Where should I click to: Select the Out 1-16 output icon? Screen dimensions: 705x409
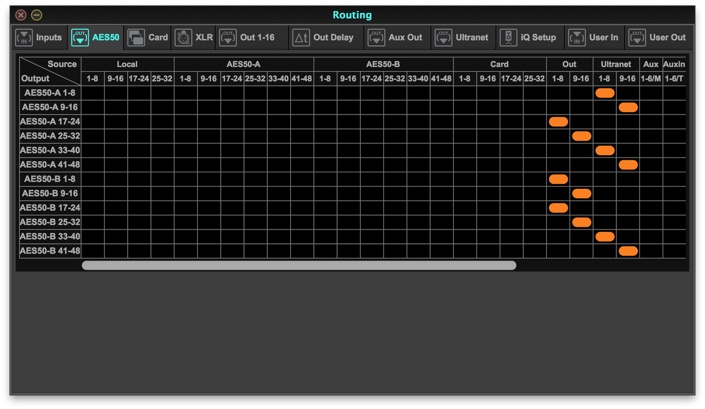tap(227, 37)
